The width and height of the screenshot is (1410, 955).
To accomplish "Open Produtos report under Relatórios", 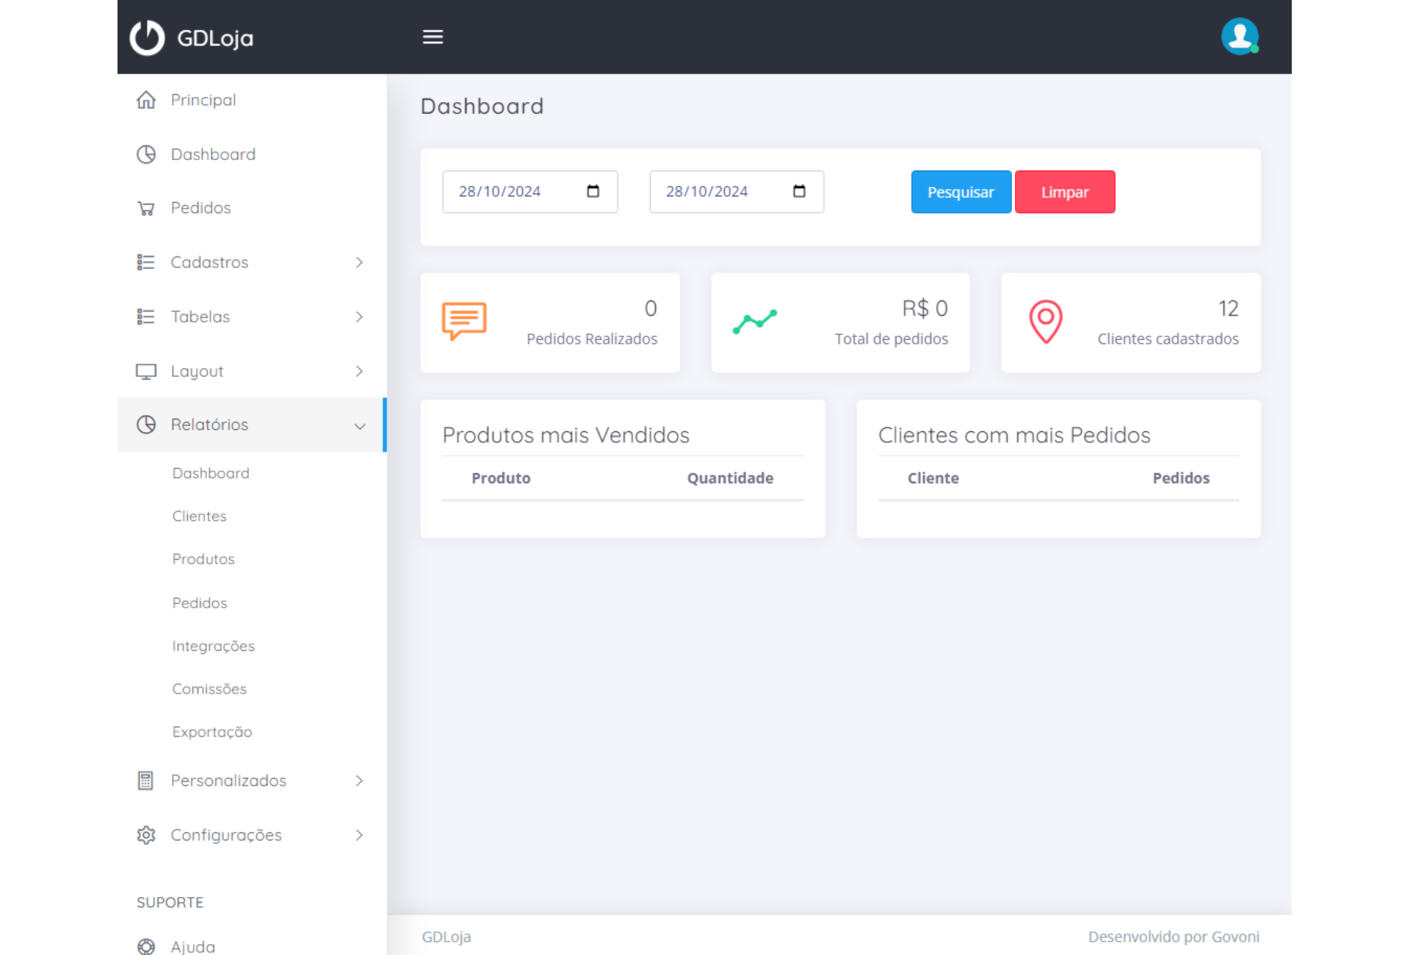I will [203, 559].
